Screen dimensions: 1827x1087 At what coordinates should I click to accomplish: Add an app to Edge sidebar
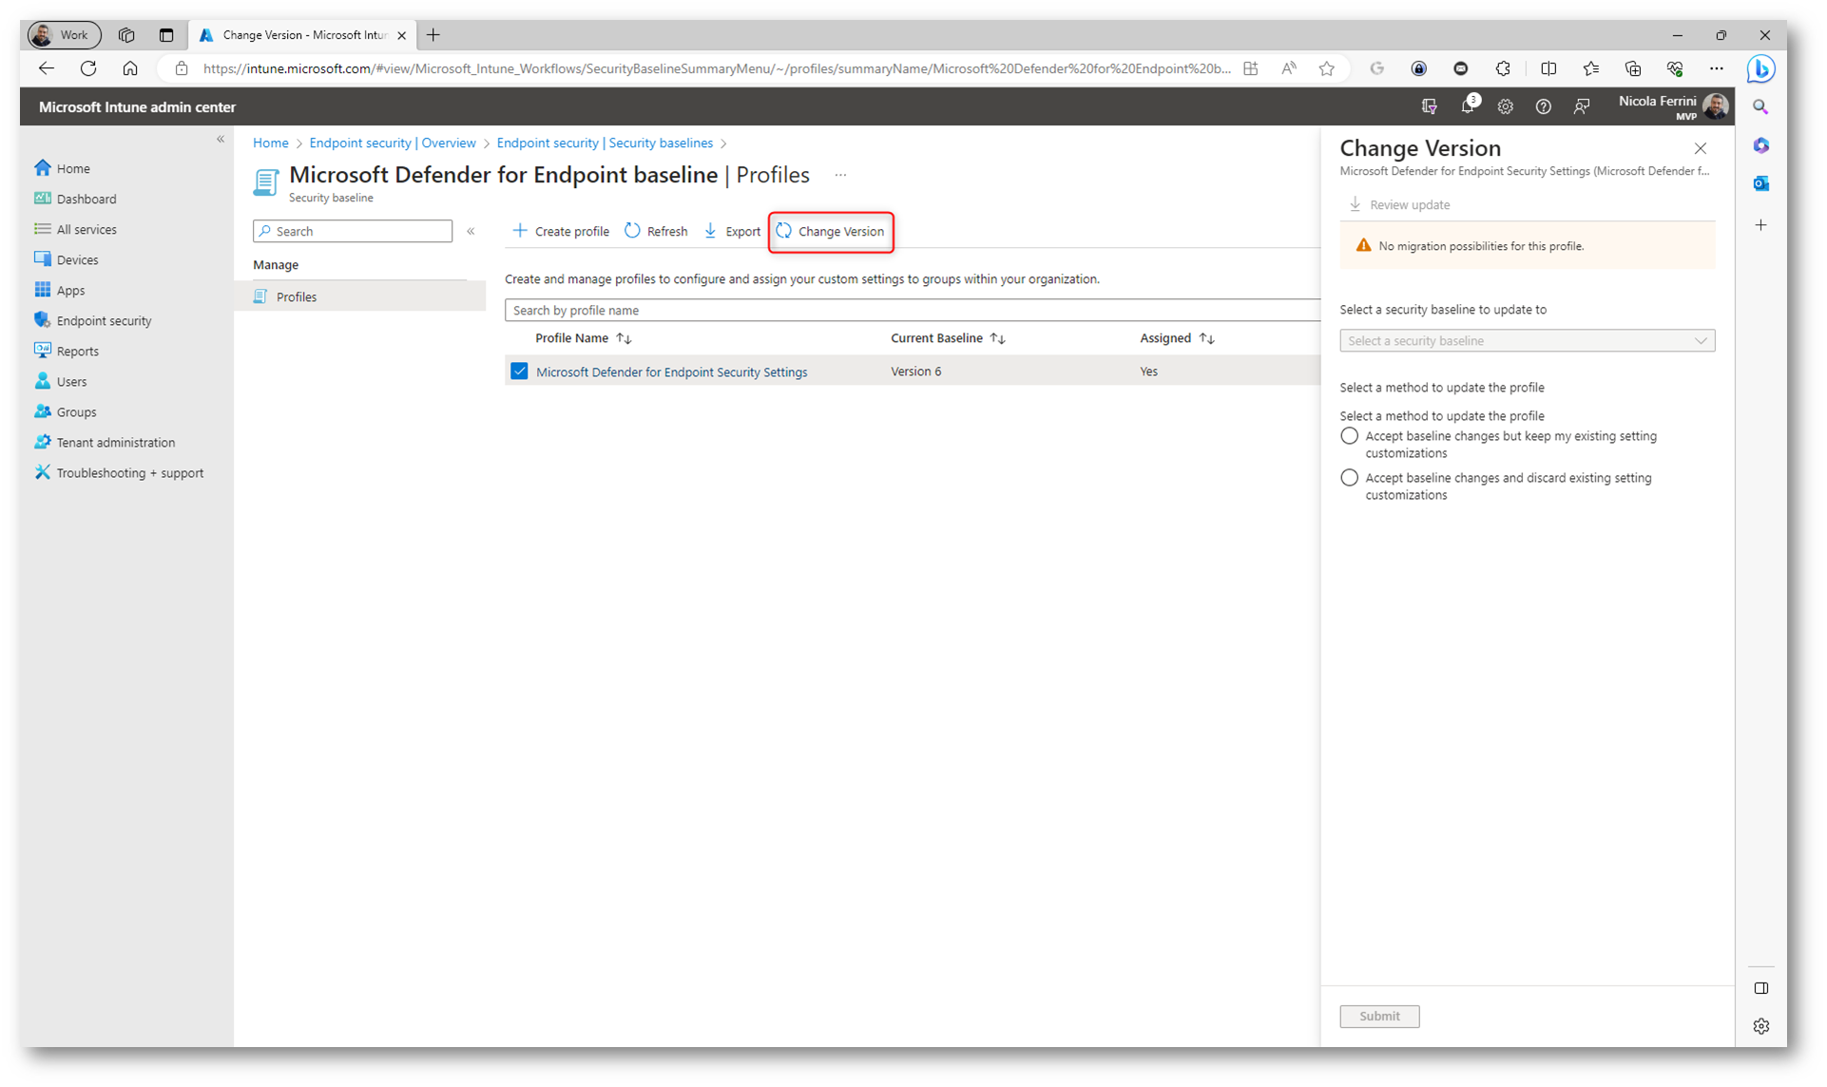pyautogui.click(x=1760, y=225)
